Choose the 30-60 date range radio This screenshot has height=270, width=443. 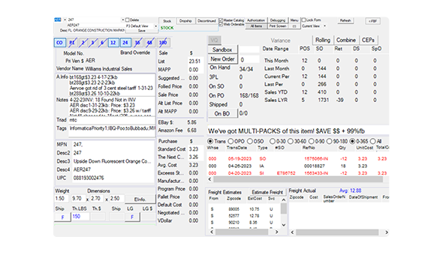291,141
